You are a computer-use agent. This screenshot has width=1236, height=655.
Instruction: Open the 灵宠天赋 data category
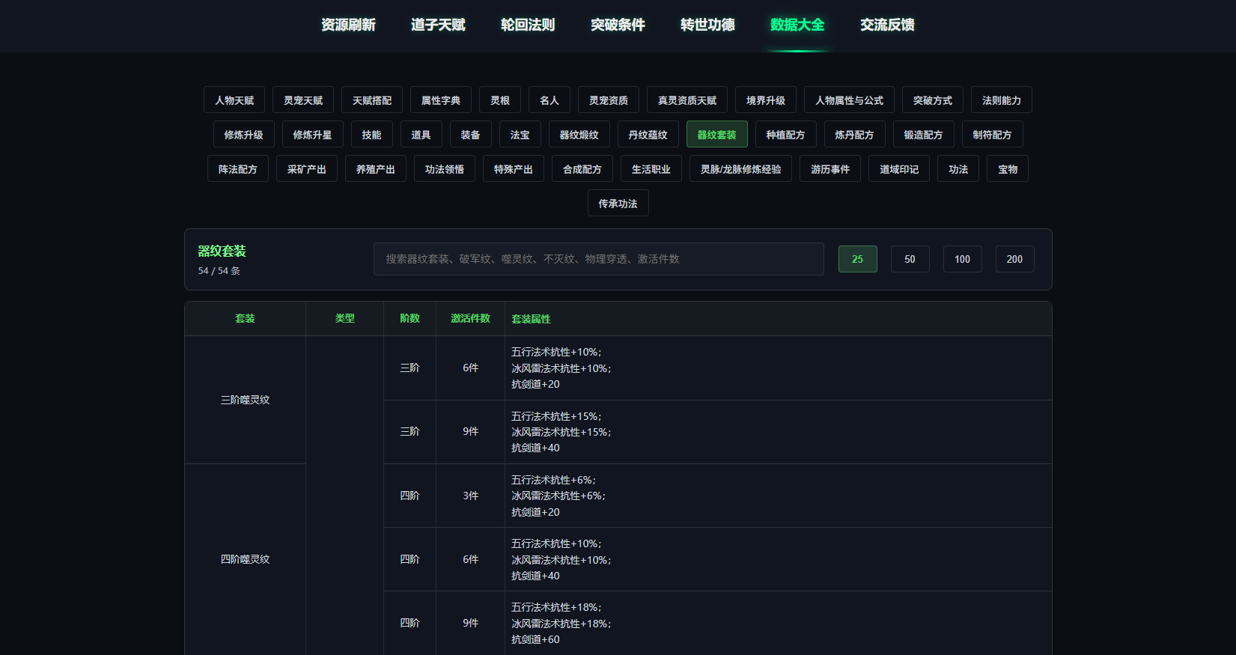tap(303, 100)
